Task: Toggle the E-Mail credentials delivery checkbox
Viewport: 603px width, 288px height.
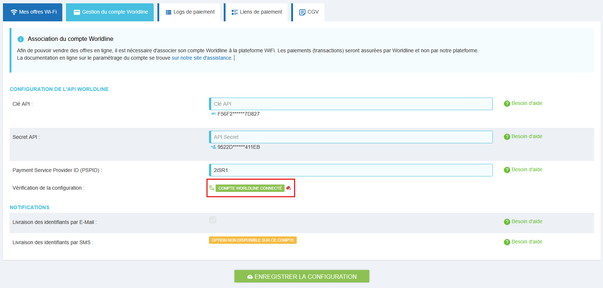Action: pyautogui.click(x=213, y=220)
